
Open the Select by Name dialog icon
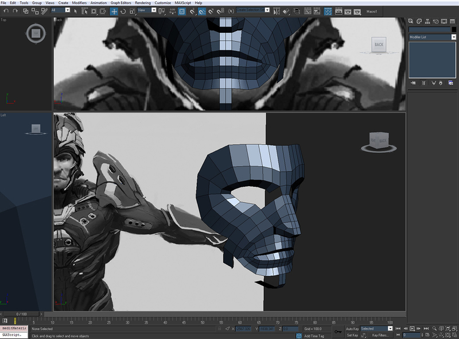click(84, 11)
